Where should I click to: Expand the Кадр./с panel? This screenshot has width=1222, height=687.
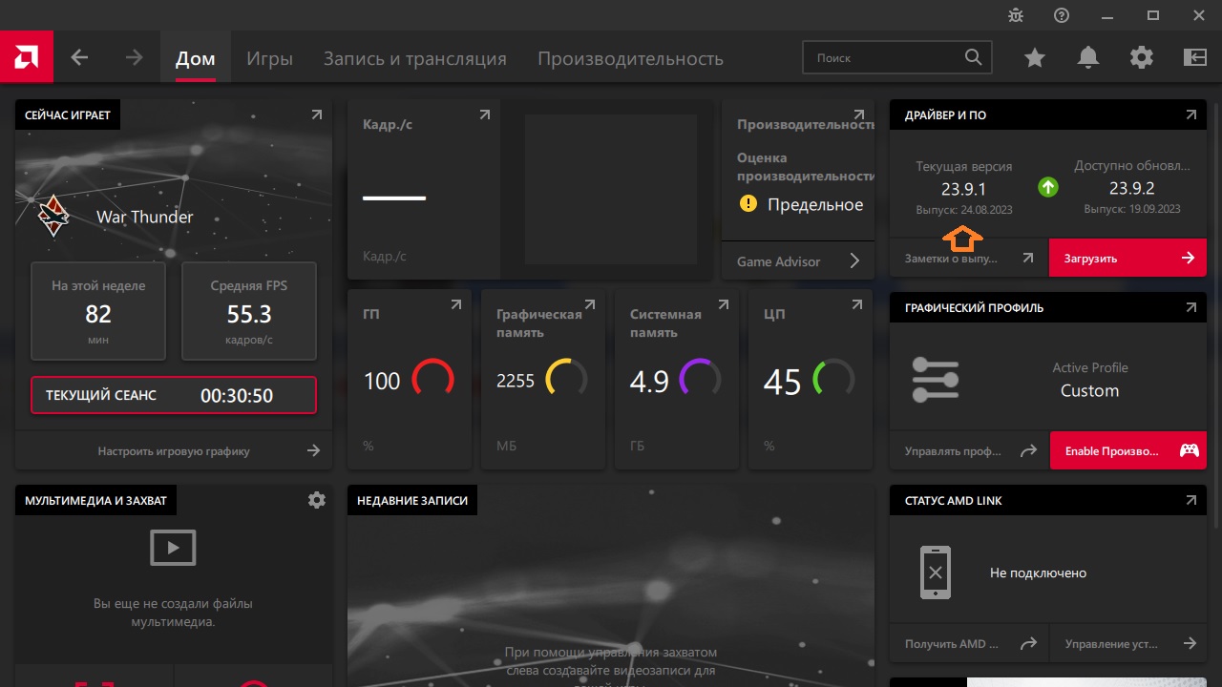coord(485,114)
